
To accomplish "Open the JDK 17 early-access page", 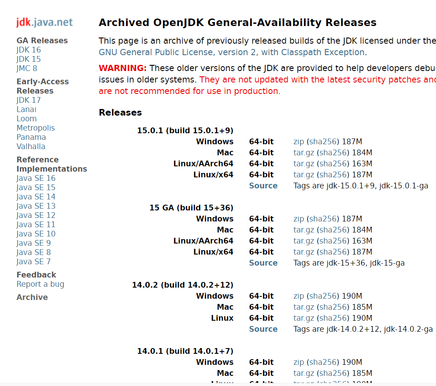I will [x=28, y=100].
